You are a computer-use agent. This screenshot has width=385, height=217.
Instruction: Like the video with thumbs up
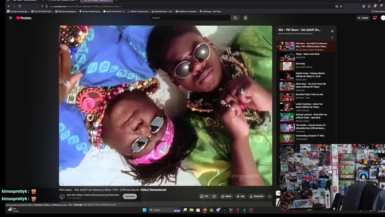[x=204, y=196]
